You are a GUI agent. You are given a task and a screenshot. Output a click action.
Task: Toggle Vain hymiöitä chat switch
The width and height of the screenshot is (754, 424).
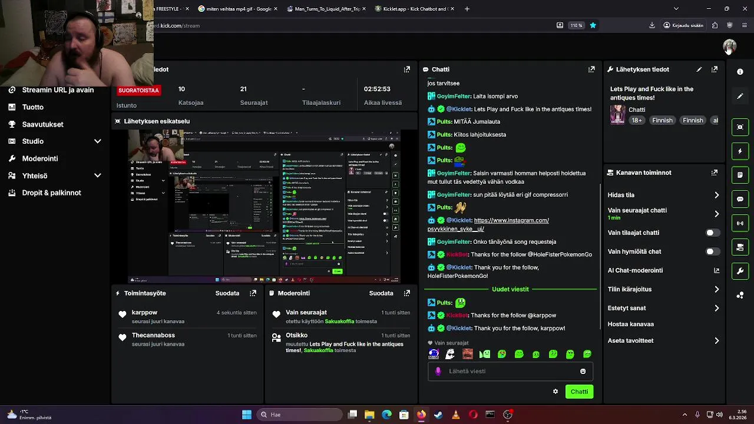pos(713,251)
